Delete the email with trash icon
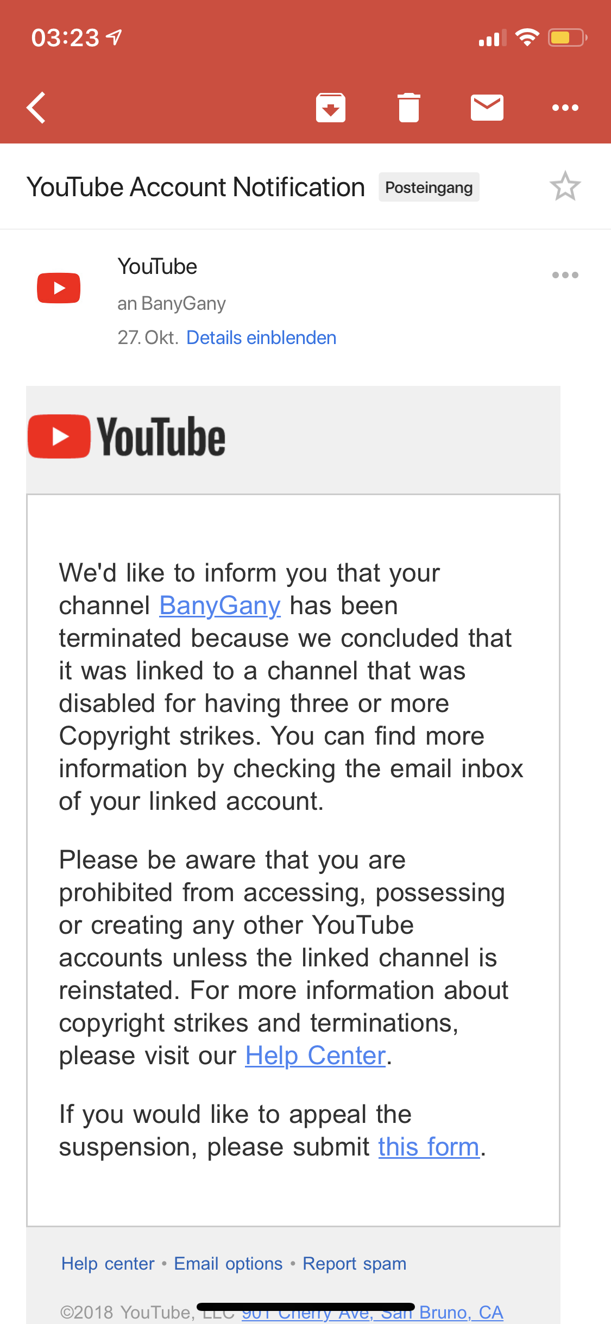 pos(409,108)
